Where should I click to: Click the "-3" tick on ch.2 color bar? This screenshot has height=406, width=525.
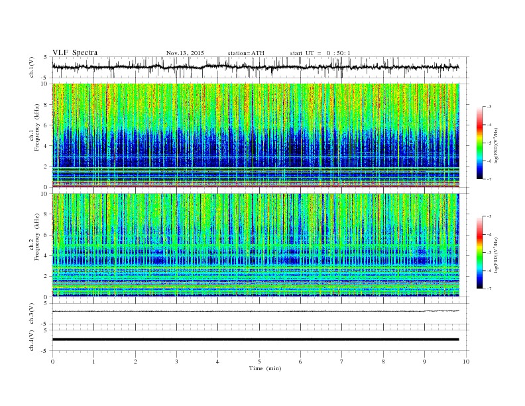489,216
